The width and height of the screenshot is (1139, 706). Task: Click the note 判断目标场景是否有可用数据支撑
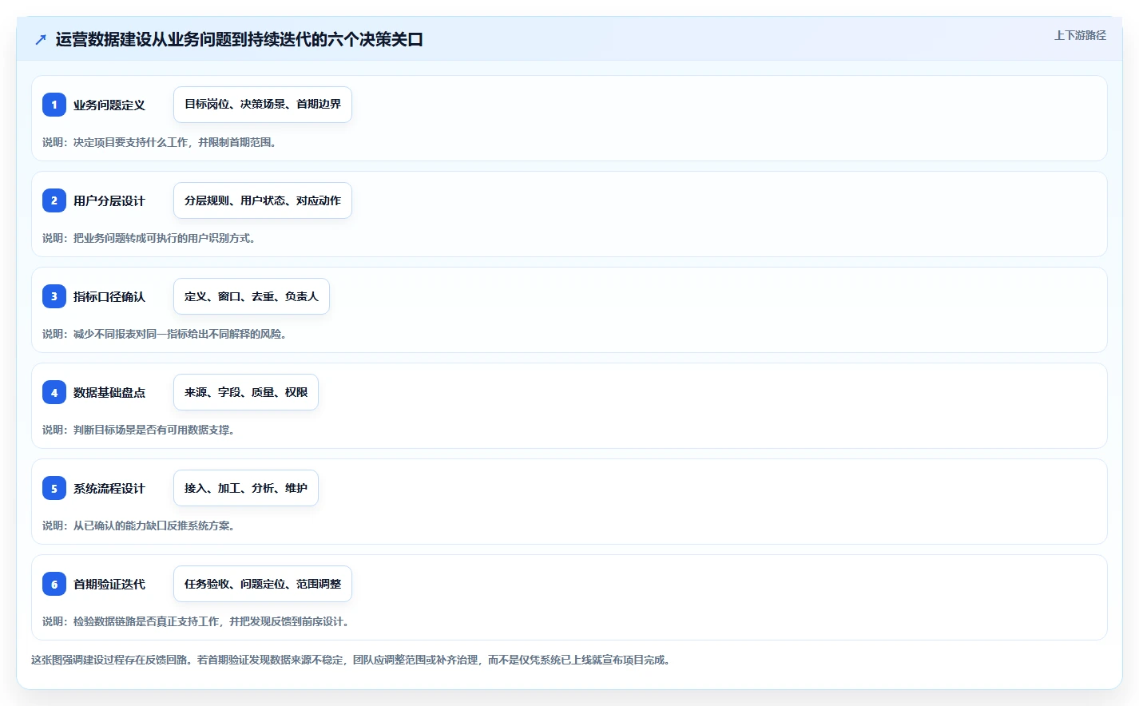(x=139, y=430)
